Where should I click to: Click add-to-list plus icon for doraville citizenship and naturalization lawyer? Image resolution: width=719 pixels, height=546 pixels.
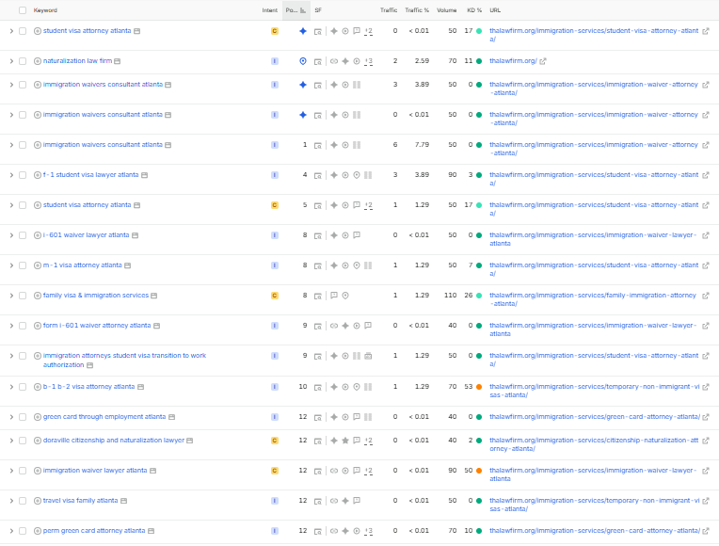pyautogui.click(x=38, y=441)
